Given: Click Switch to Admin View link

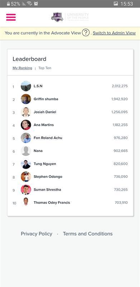Looking at the screenshot, I should (114, 33).
